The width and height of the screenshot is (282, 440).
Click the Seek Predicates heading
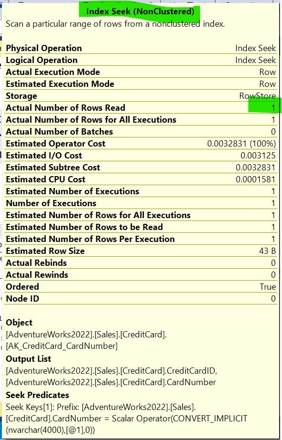click(x=38, y=395)
